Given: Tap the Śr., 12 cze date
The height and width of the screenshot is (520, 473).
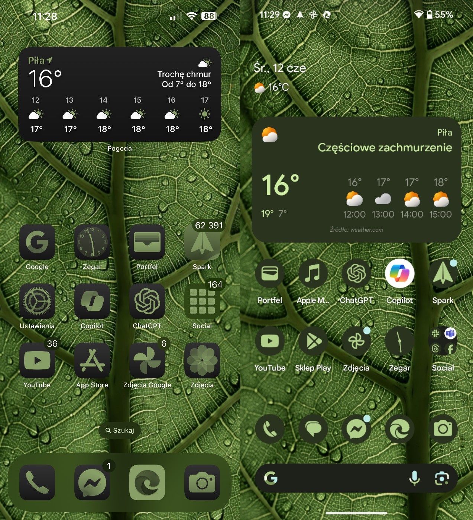Looking at the screenshot, I should click(280, 68).
